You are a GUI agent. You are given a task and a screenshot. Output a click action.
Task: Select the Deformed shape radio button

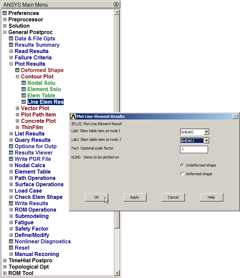point(182,174)
